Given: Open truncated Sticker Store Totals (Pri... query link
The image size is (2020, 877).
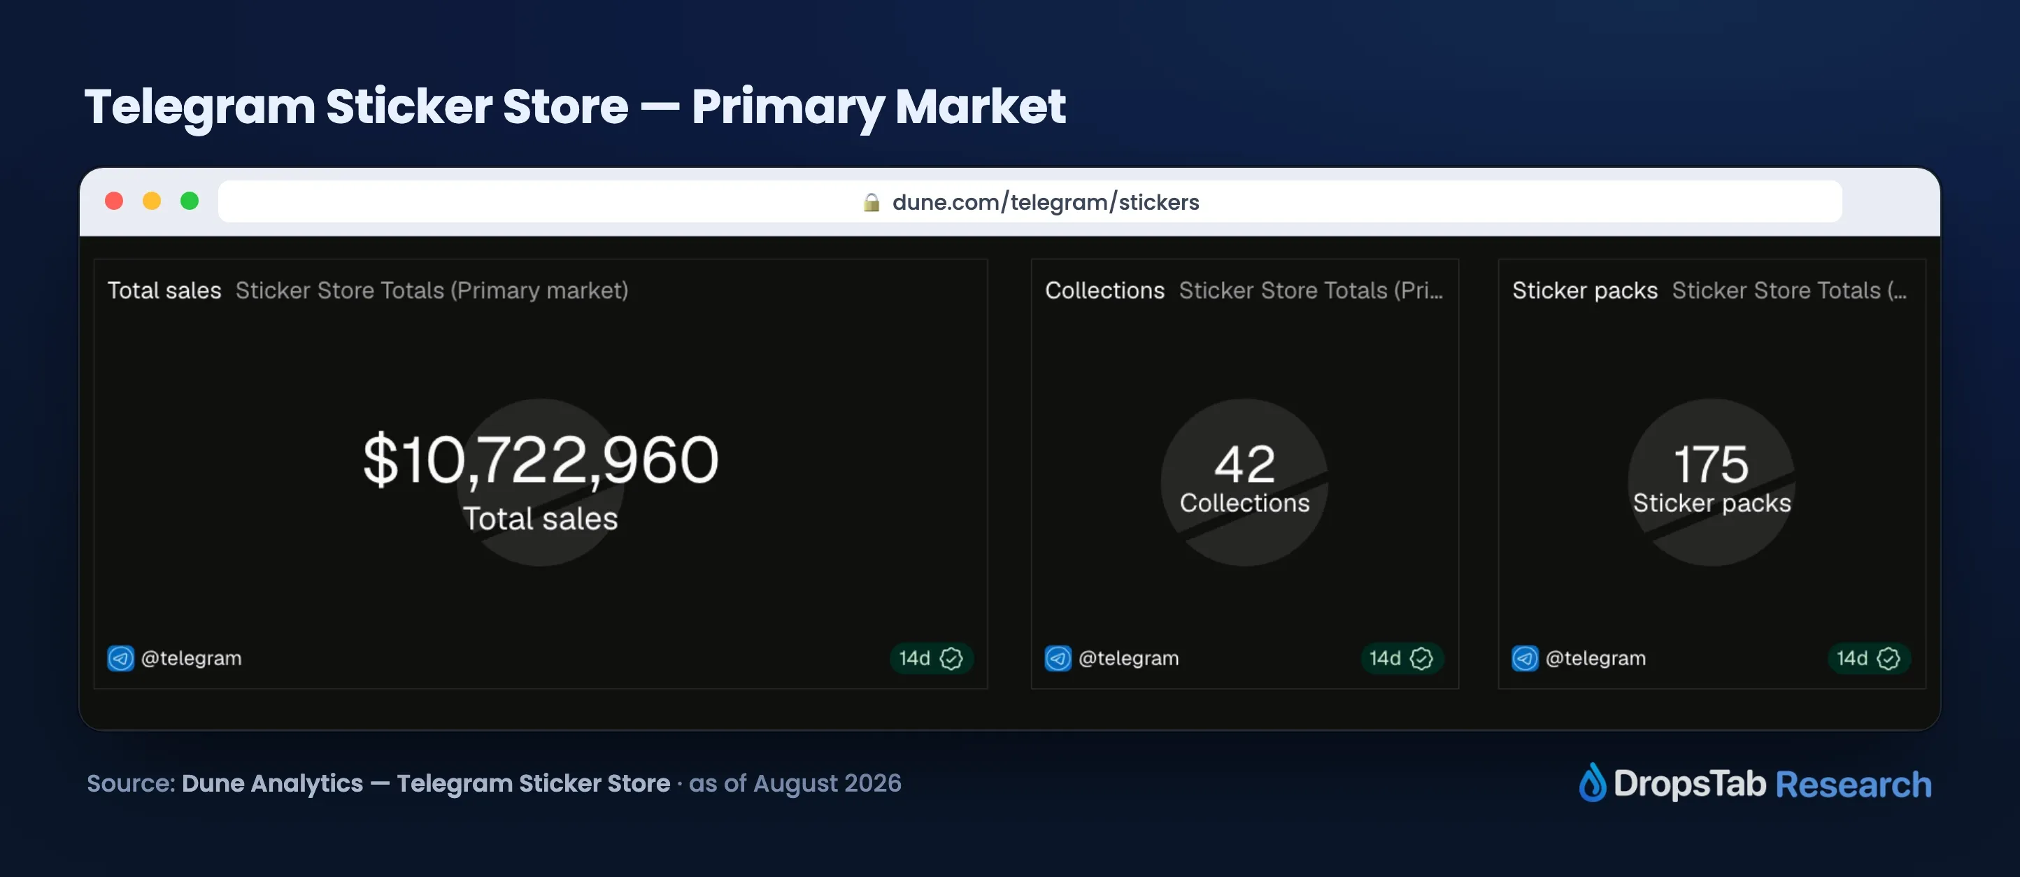Looking at the screenshot, I should 1311,291.
